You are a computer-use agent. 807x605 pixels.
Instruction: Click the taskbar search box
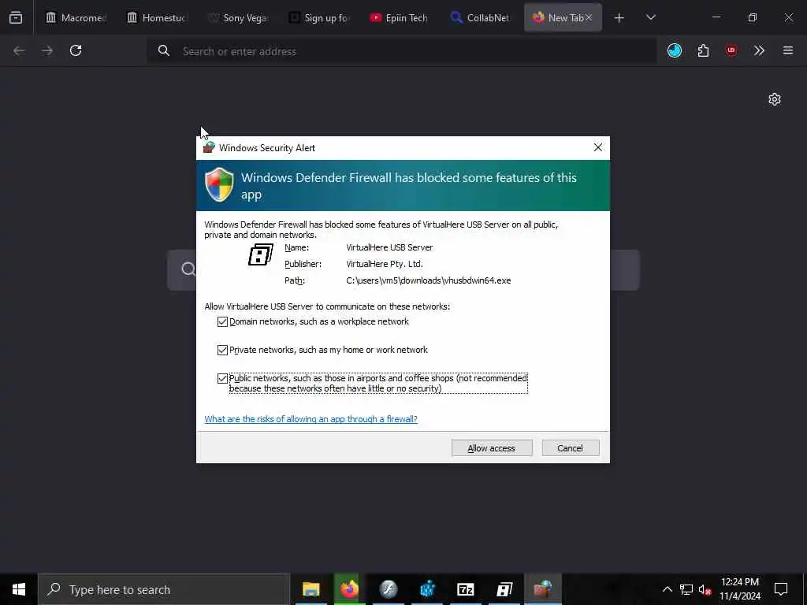[164, 589]
